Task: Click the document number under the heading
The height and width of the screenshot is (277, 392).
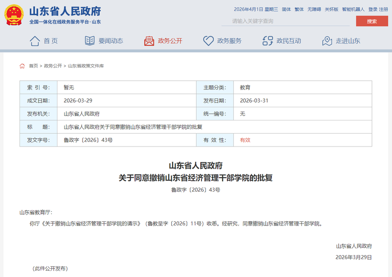Action: (196, 190)
